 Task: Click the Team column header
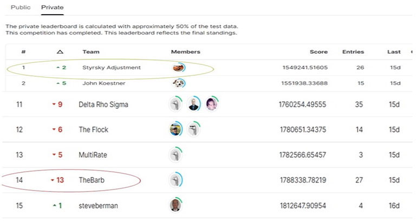tap(91, 52)
